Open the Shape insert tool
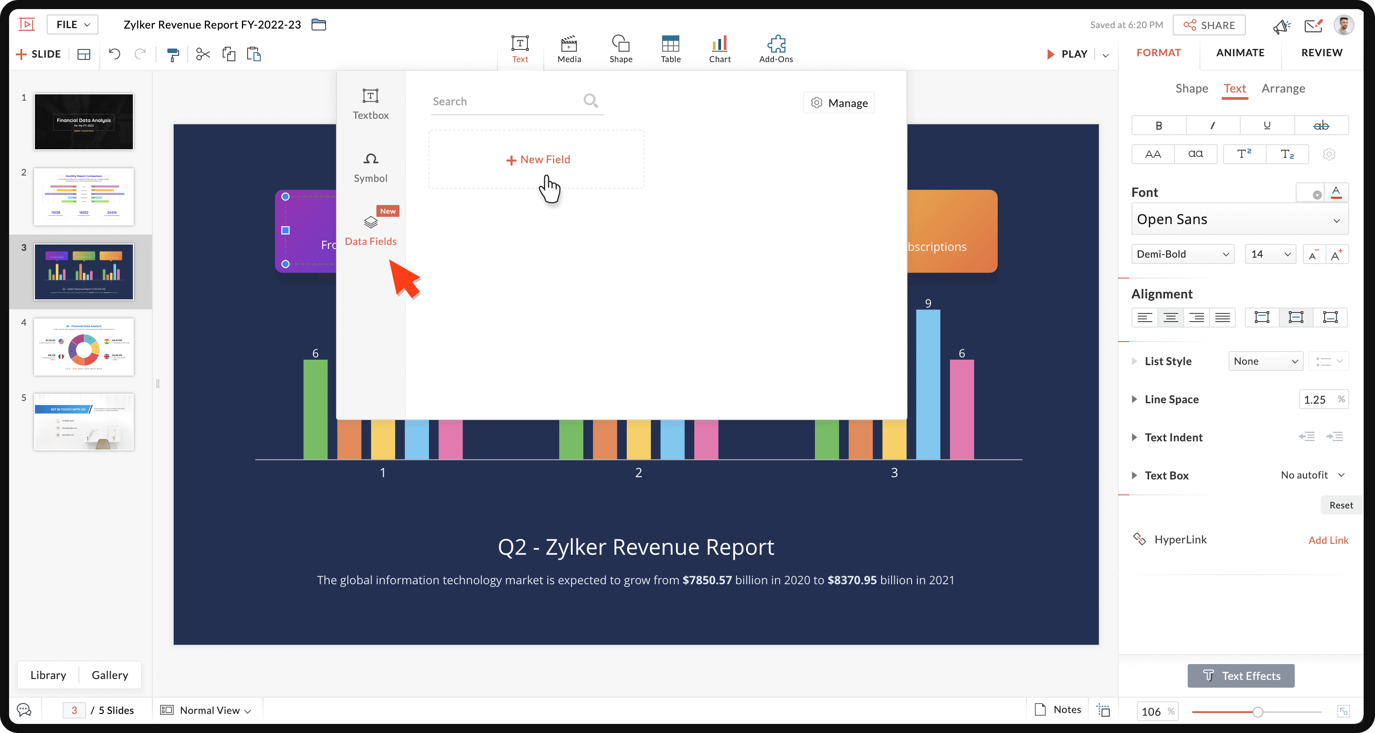The image size is (1375, 733). pos(621,49)
